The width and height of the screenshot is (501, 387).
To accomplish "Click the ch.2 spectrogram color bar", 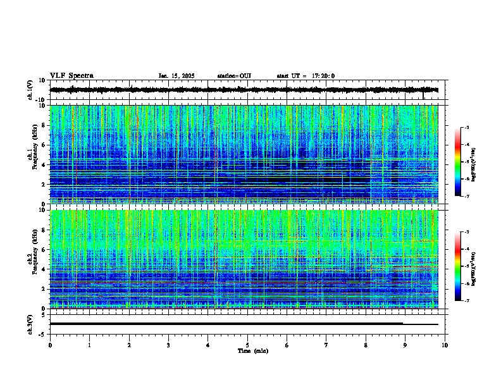I will 457,266.
